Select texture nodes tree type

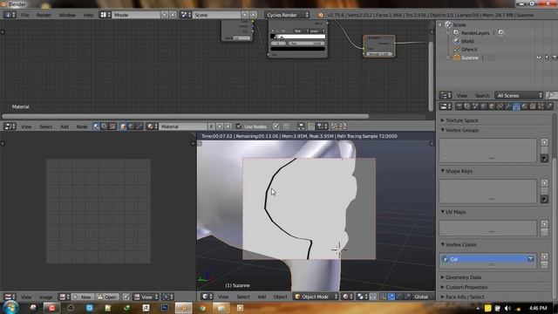click(112, 126)
